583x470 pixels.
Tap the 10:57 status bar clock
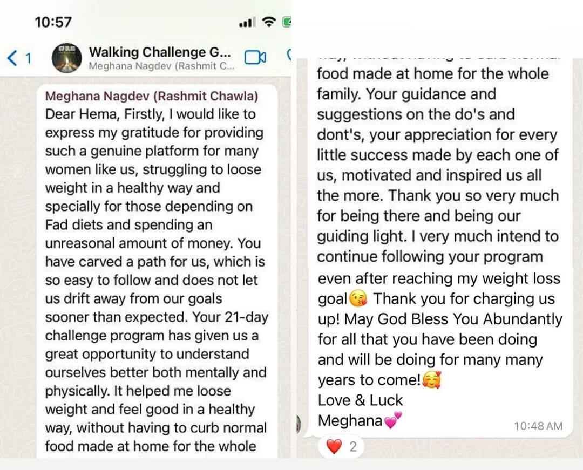[x=53, y=22]
